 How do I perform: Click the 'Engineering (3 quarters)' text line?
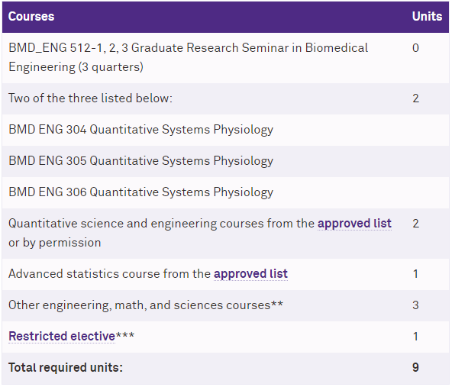(x=76, y=67)
